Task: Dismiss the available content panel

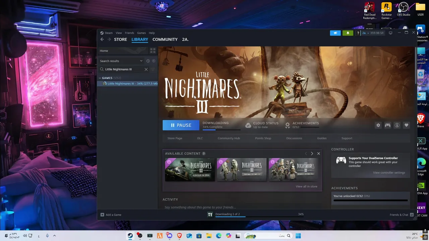Action: point(318,154)
